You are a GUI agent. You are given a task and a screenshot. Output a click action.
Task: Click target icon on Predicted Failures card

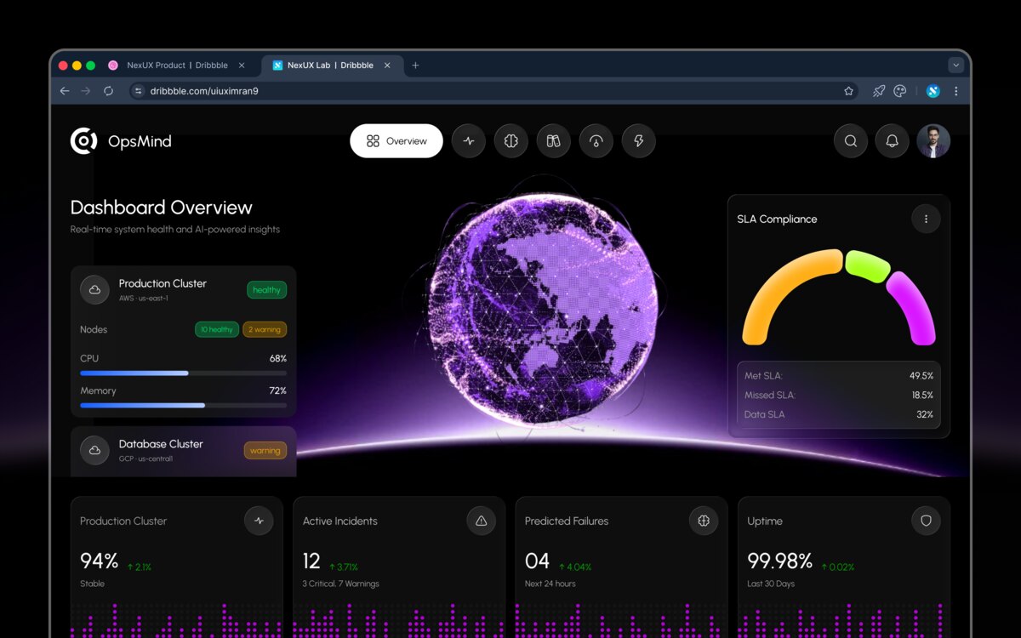(704, 521)
